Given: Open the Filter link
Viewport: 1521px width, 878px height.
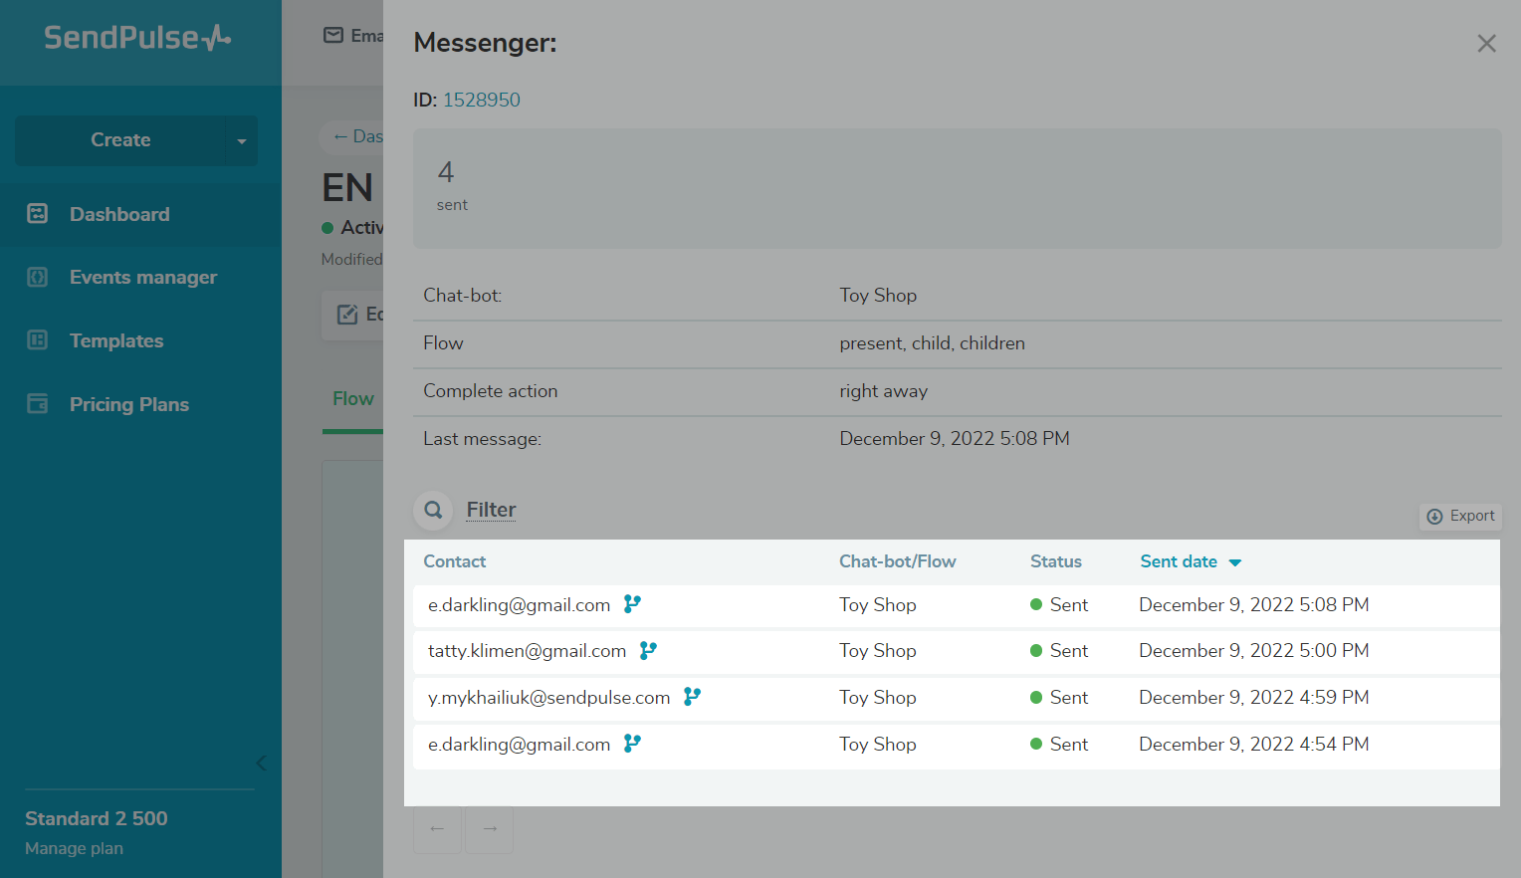Looking at the screenshot, I should point(491,510).
